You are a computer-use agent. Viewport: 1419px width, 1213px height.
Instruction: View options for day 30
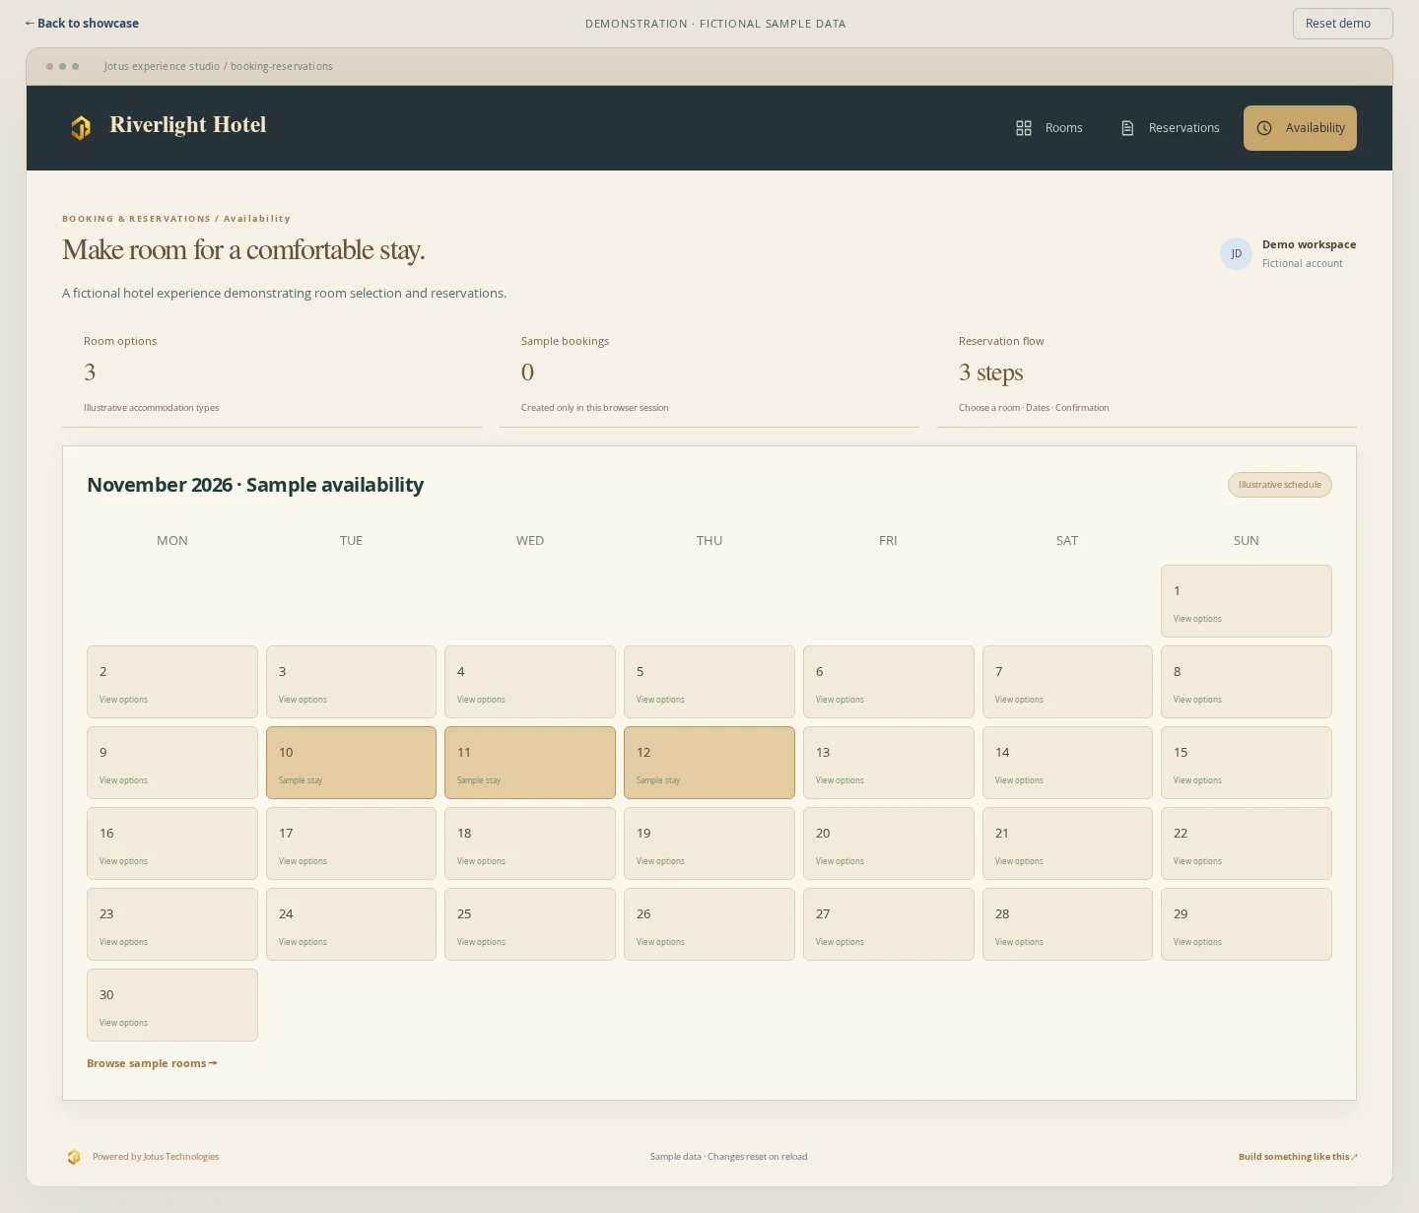coord(172,1005)
